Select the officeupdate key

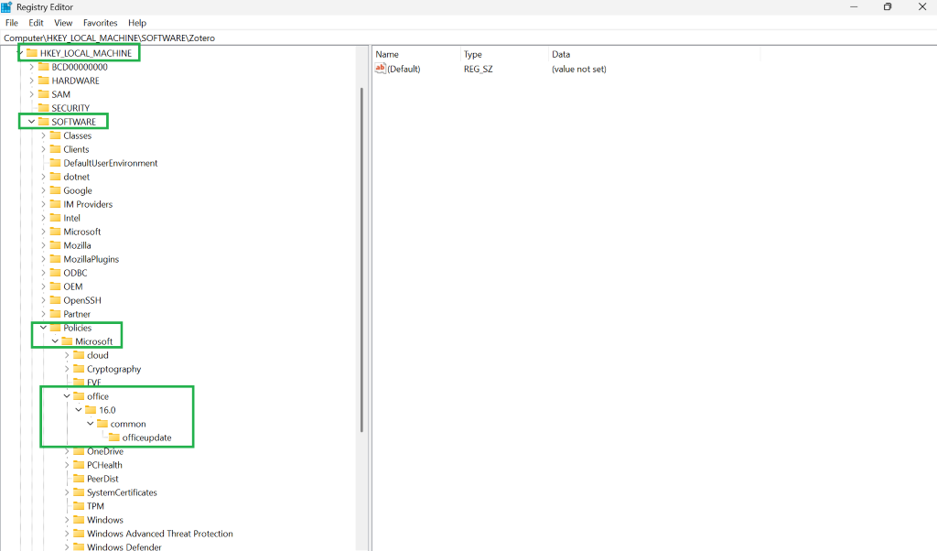tap(147, 438)
